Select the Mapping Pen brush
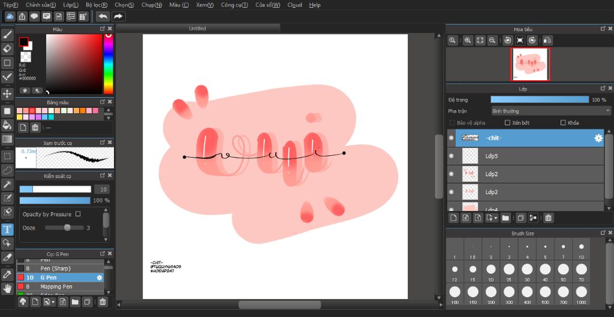The width and height of the screenshot is (614, 317). [x=60, y=286]
